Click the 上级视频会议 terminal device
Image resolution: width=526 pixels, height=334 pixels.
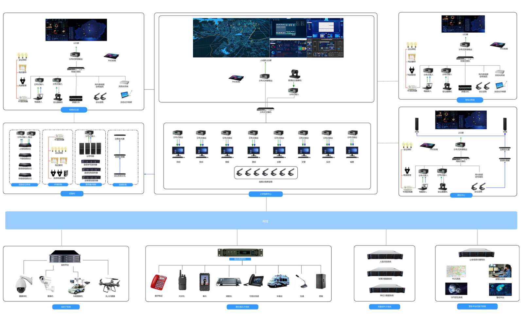[25, 145]
